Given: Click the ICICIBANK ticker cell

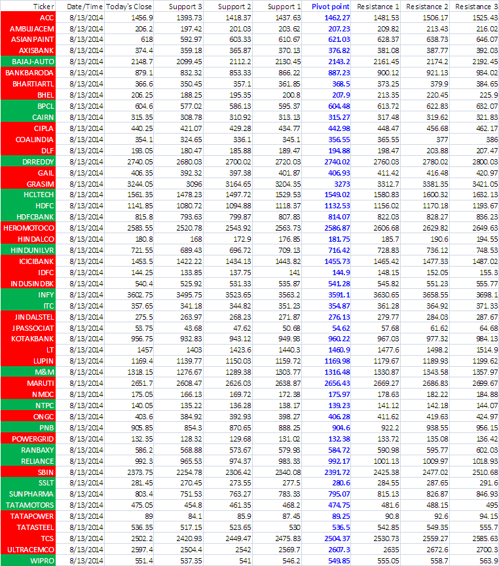Looking at the screenshot, I should pos(28,261).
